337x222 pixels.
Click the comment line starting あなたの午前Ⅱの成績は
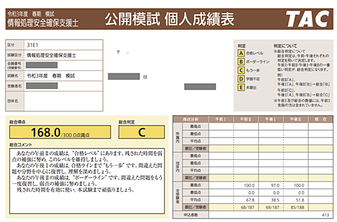pyautogui.click(x=89, y=153)
